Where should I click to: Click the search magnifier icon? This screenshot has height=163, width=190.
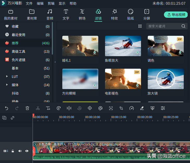(183, 26)
